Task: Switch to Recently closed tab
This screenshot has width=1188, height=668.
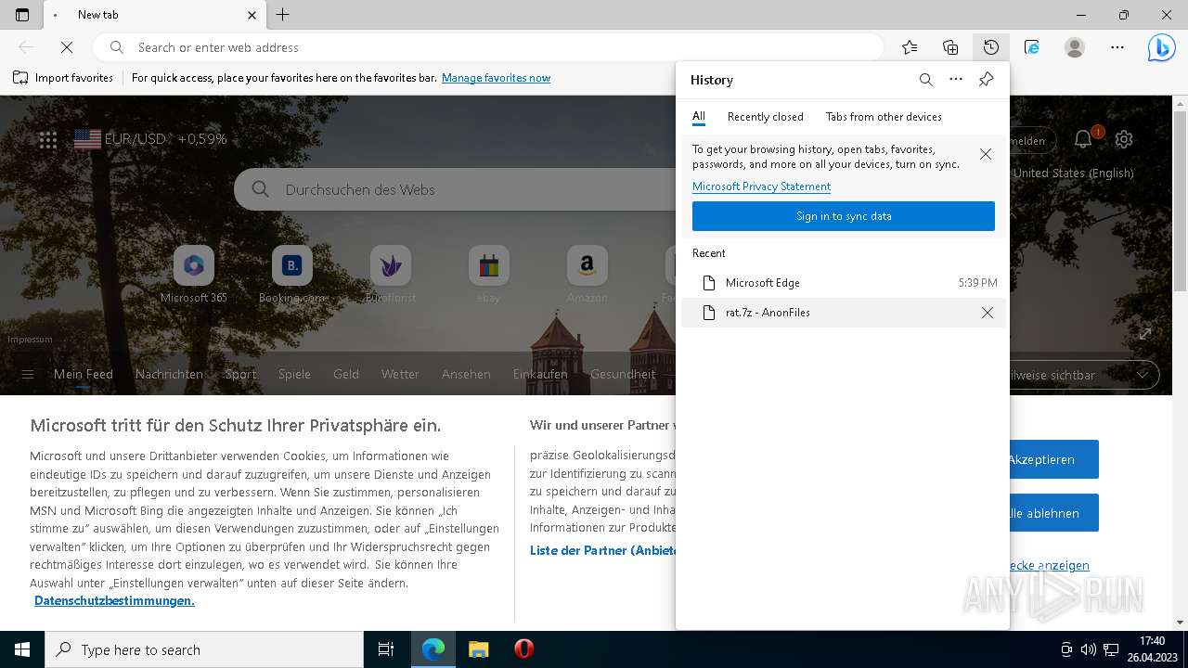Action: coord(766,117)
